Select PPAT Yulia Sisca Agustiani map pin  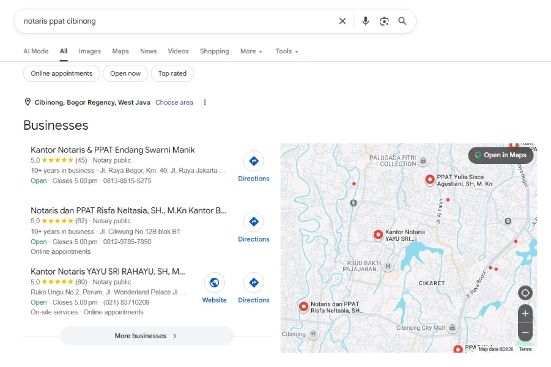tap(430, 179)
